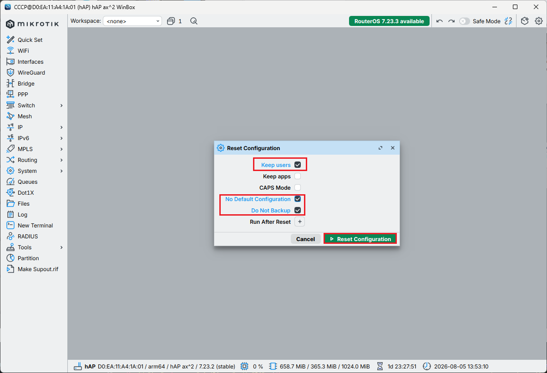This screenshot has height=373, width=547.
Task: Expand the System submenu
Action: (61, 171)
